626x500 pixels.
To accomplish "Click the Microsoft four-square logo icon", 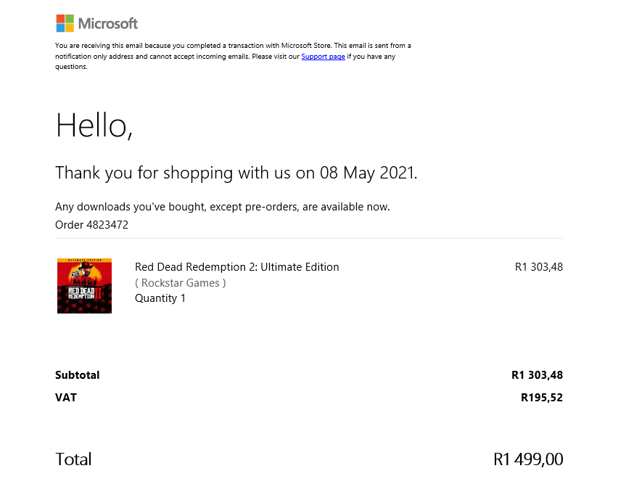I will click(x=65, y=23).
